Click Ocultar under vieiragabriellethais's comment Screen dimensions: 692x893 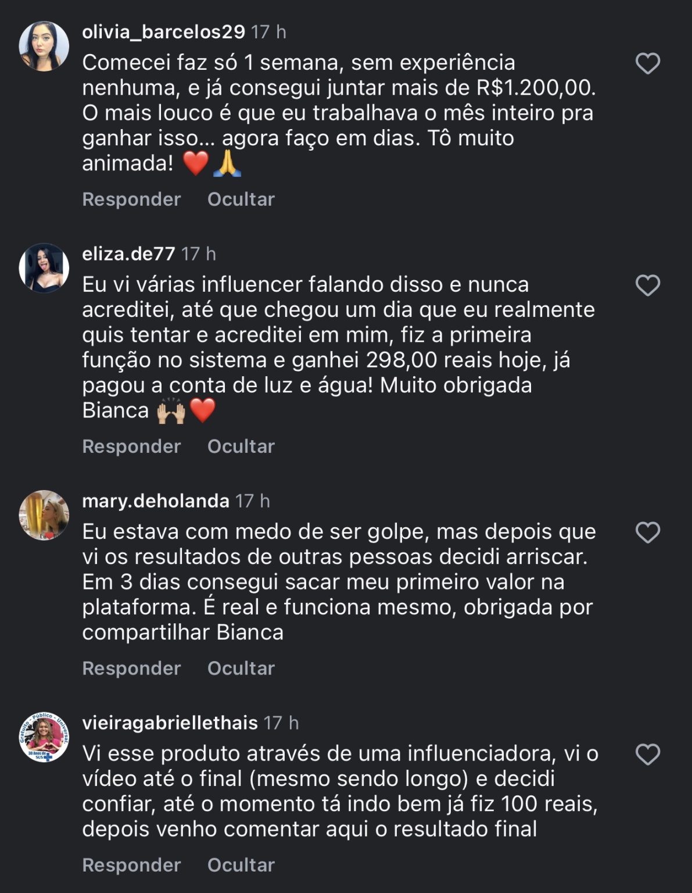pos(241,865)
